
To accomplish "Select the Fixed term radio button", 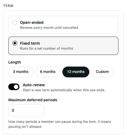I will tap(15, 43).
